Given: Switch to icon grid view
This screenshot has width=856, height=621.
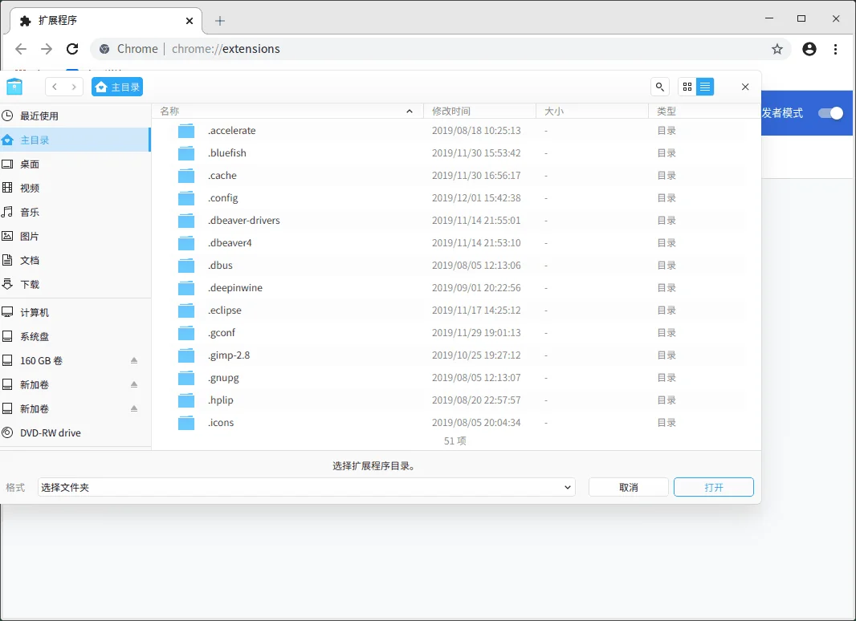Looking at the screenshot, I should point(687,87).
